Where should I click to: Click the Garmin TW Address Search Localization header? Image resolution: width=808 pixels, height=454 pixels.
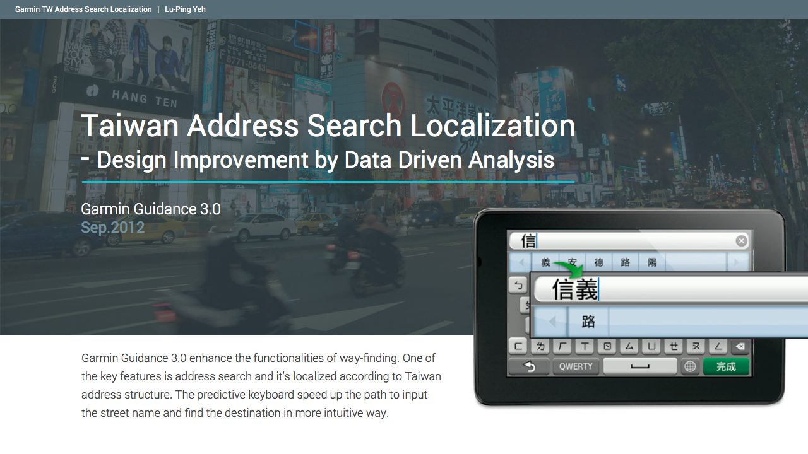[83, 9]
